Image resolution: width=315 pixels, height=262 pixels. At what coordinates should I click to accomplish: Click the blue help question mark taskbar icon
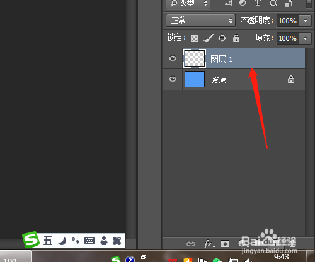(130, 259)
